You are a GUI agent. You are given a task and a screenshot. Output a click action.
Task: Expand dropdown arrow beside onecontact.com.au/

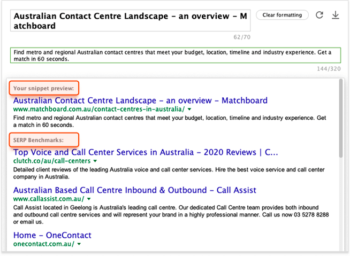[x=79, y=244]
